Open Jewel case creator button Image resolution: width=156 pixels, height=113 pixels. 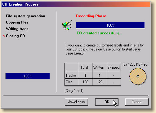point(76,102)
